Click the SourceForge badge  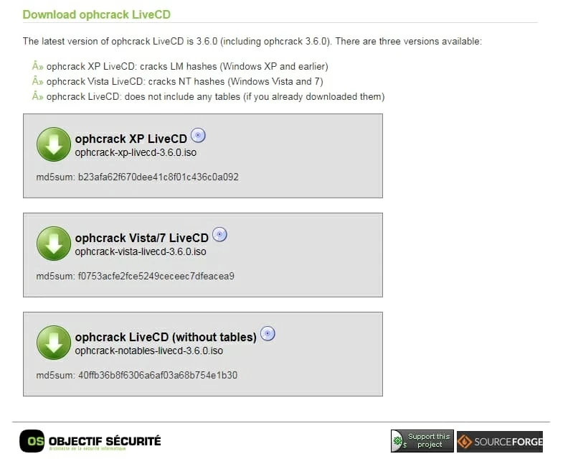click(500, 441)
